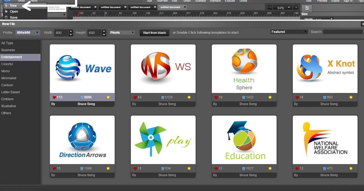The image size is (364, 191).
Task: Click heart icon under National Welfare Association template
Action: (297, 168)
